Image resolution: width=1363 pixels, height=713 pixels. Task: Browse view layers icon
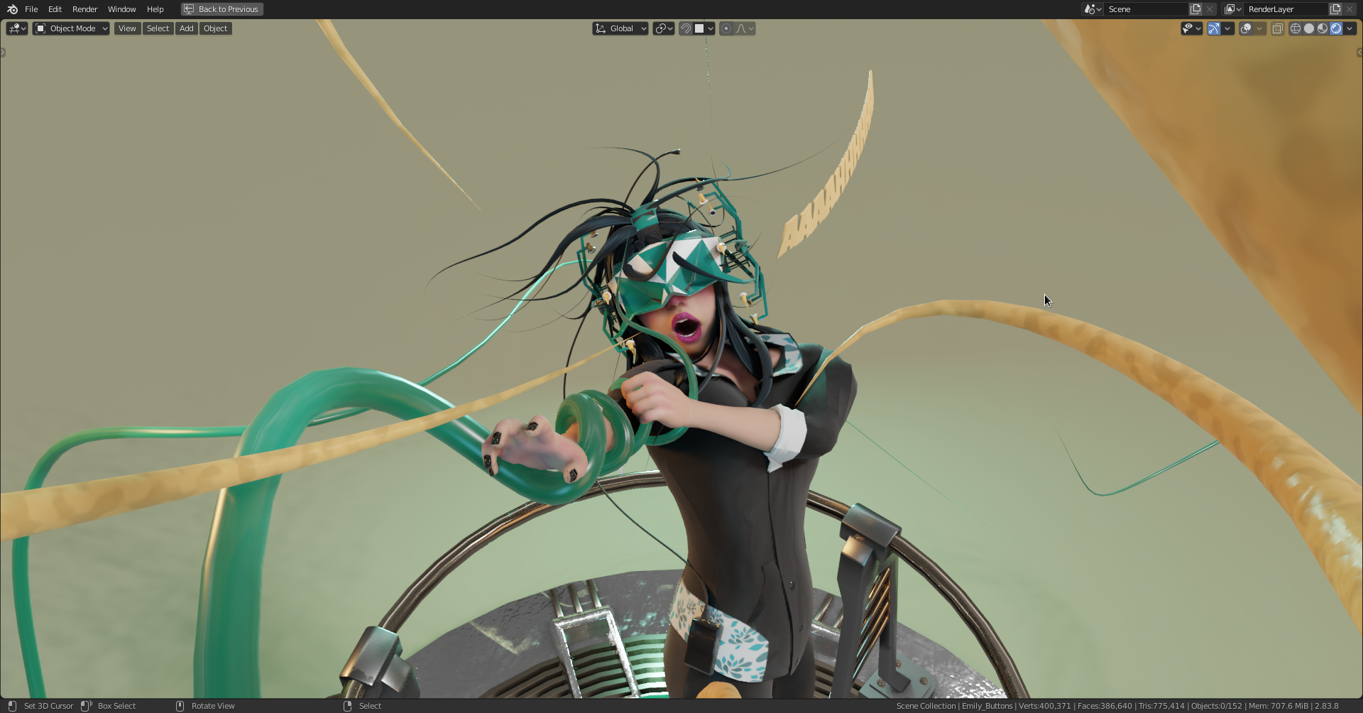[x=1232, y=9]
